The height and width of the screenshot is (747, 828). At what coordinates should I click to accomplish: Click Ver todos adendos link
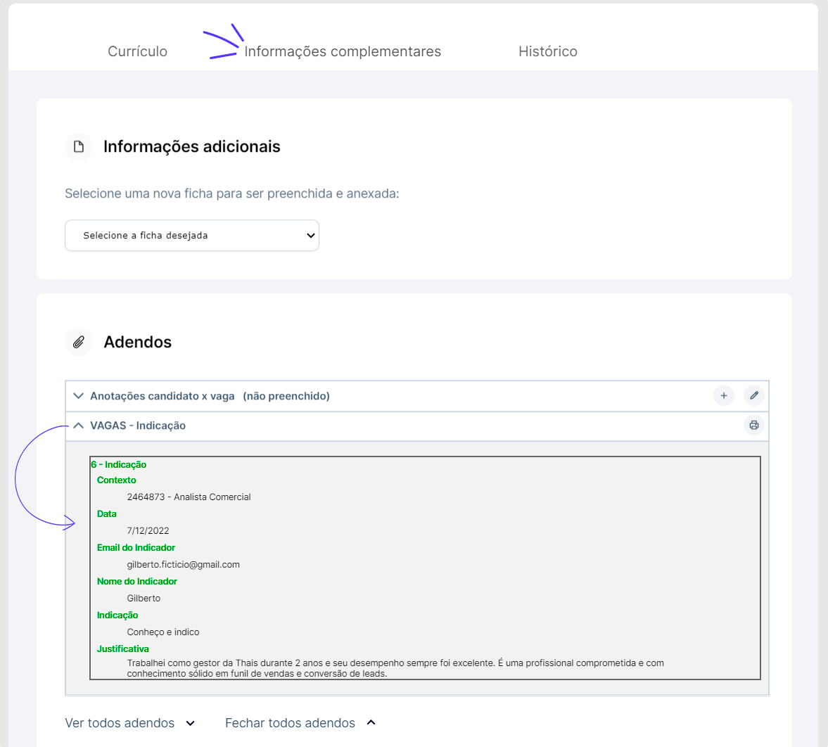(120, 722)
